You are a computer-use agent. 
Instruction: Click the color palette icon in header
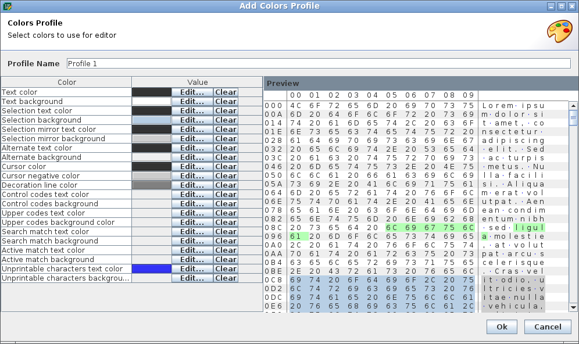[x=559, y=31]
